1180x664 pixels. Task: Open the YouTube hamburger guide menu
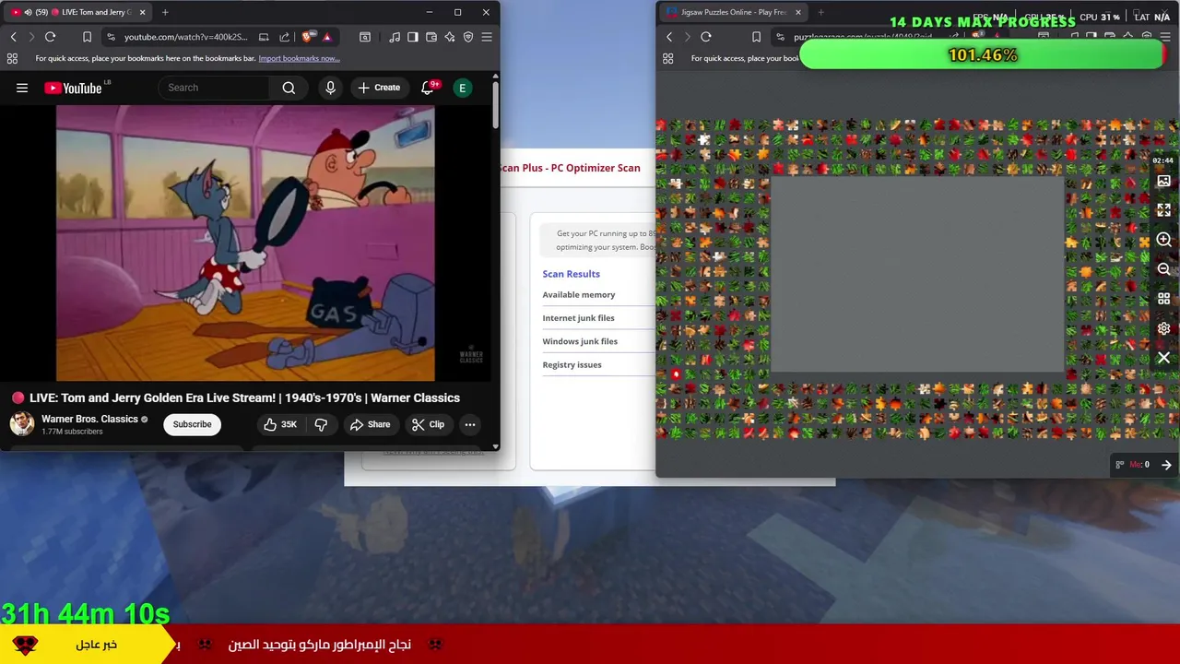[x=22, y=88]
